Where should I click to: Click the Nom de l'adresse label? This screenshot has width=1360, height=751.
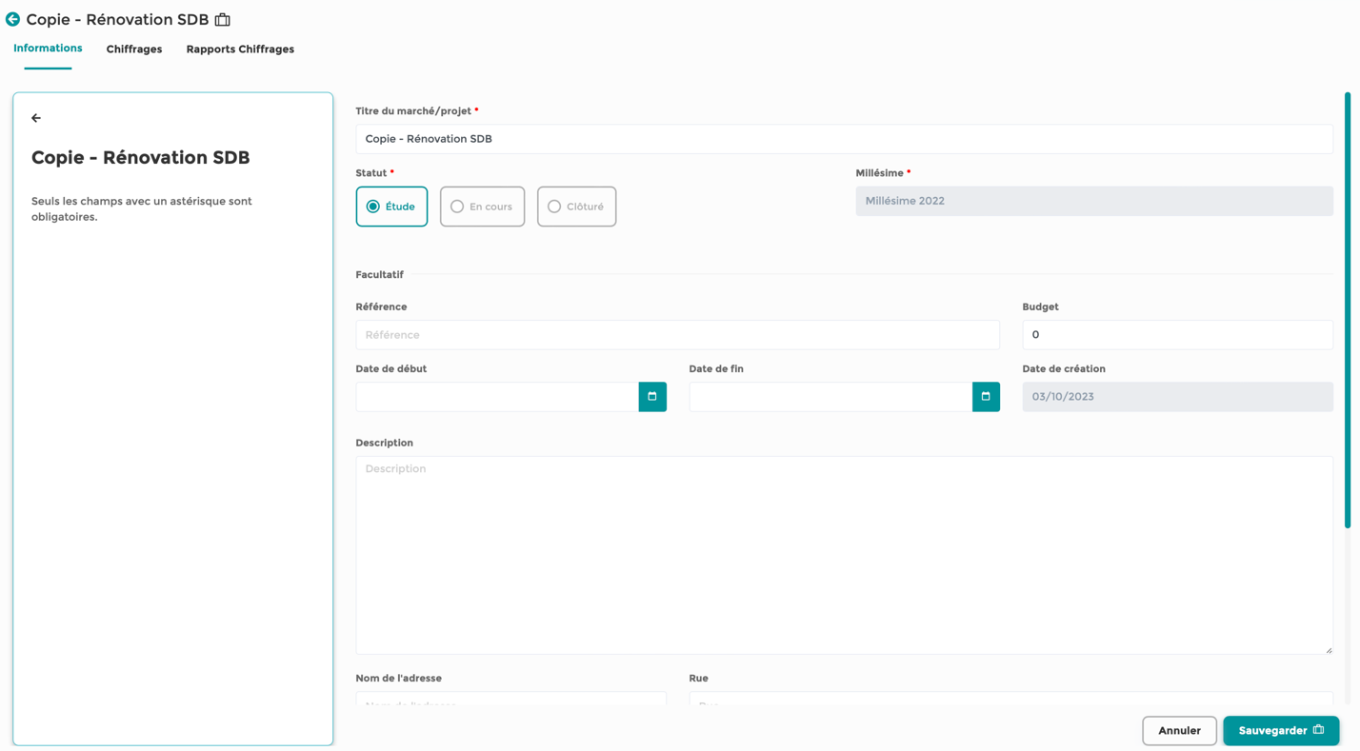click(x=398, y=679)
